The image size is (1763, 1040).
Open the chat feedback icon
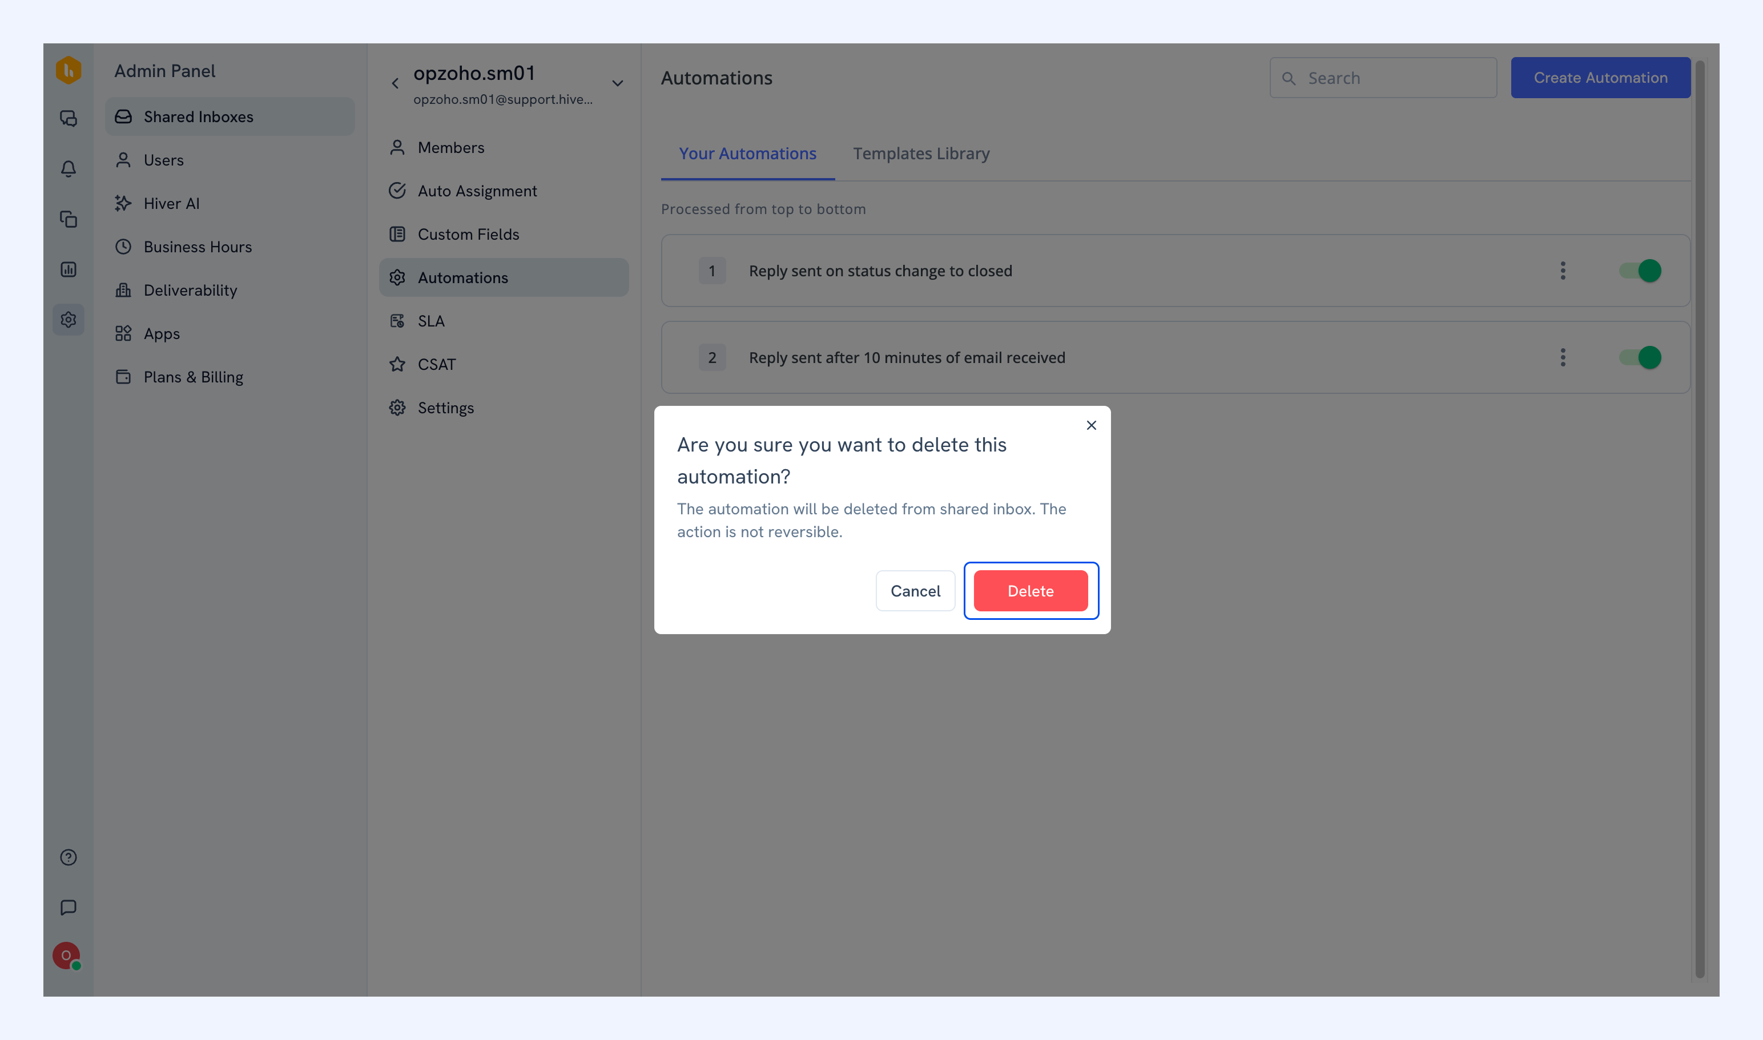tap(68, 908)
